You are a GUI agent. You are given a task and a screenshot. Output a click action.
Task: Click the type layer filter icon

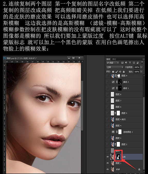point(130,63)
